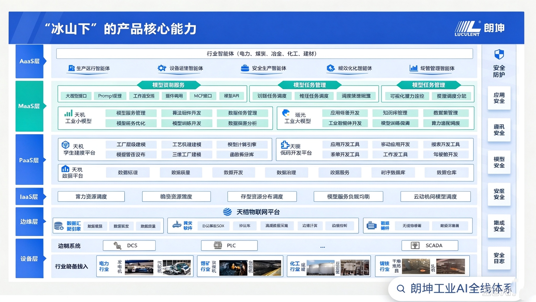Click the database icon of 数据汇聚引擎
This screenshot has width=536, height=302.
pyautogui.click(x=59, y=226)
